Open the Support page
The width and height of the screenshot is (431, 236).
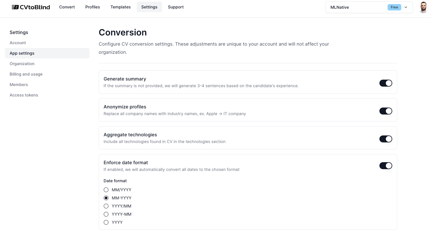point(176,7)
